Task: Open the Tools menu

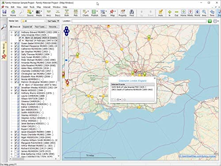Action: [x=32, y=7]
